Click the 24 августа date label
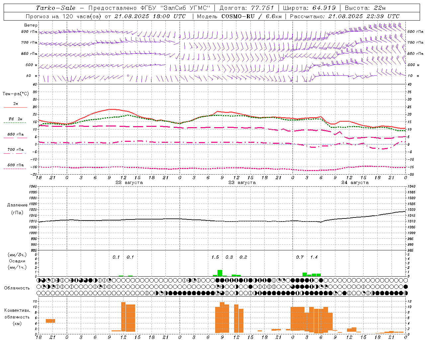The width and height of the screenshot is (425, 340). click(x=355, y=183)
